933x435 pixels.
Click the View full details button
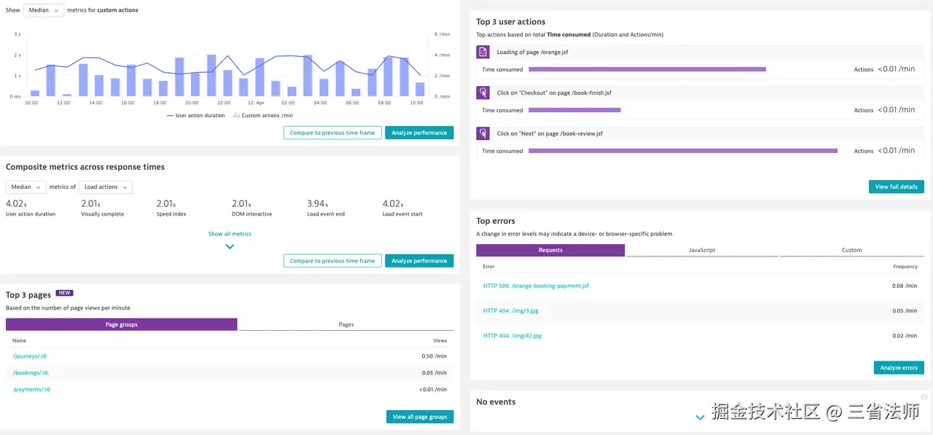(x=896, y=187)
